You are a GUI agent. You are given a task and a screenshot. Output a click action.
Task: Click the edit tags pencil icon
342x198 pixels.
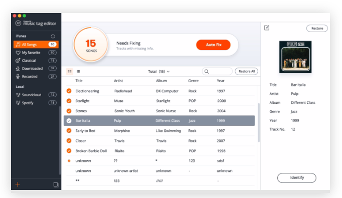[x=267, y=28]
